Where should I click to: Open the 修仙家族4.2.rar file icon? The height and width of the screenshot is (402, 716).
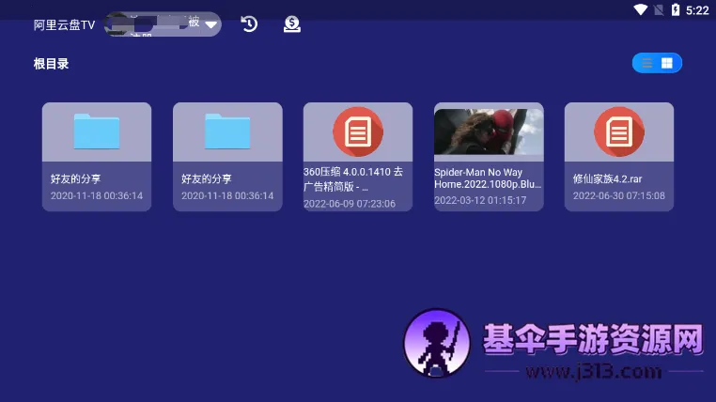pyautogui.click(x=619, y=131)
